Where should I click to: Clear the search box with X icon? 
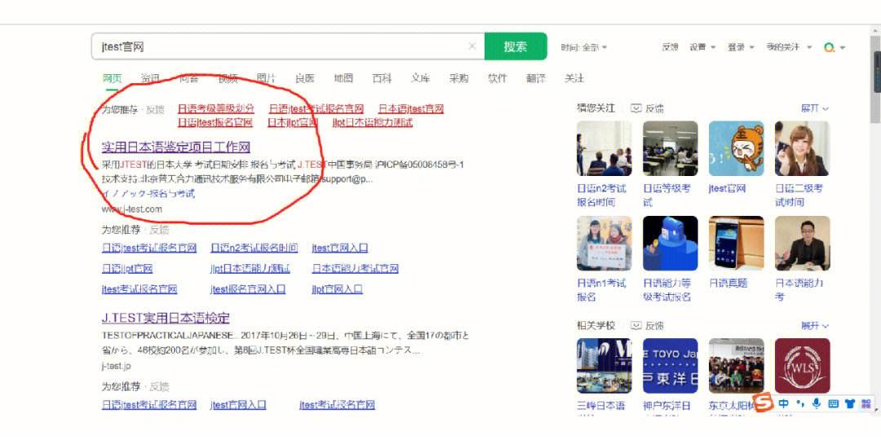click(472, 46)
